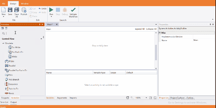Select the Design ribbon tab

13,3
